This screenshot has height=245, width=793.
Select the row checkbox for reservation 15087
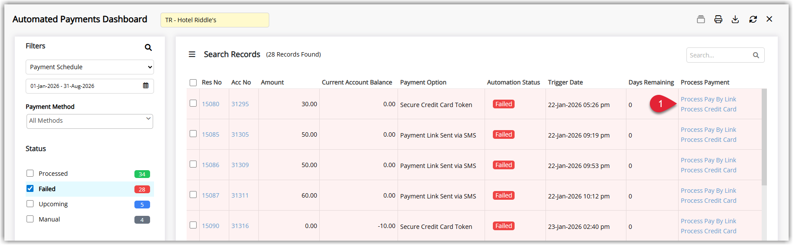pos(193,195)
